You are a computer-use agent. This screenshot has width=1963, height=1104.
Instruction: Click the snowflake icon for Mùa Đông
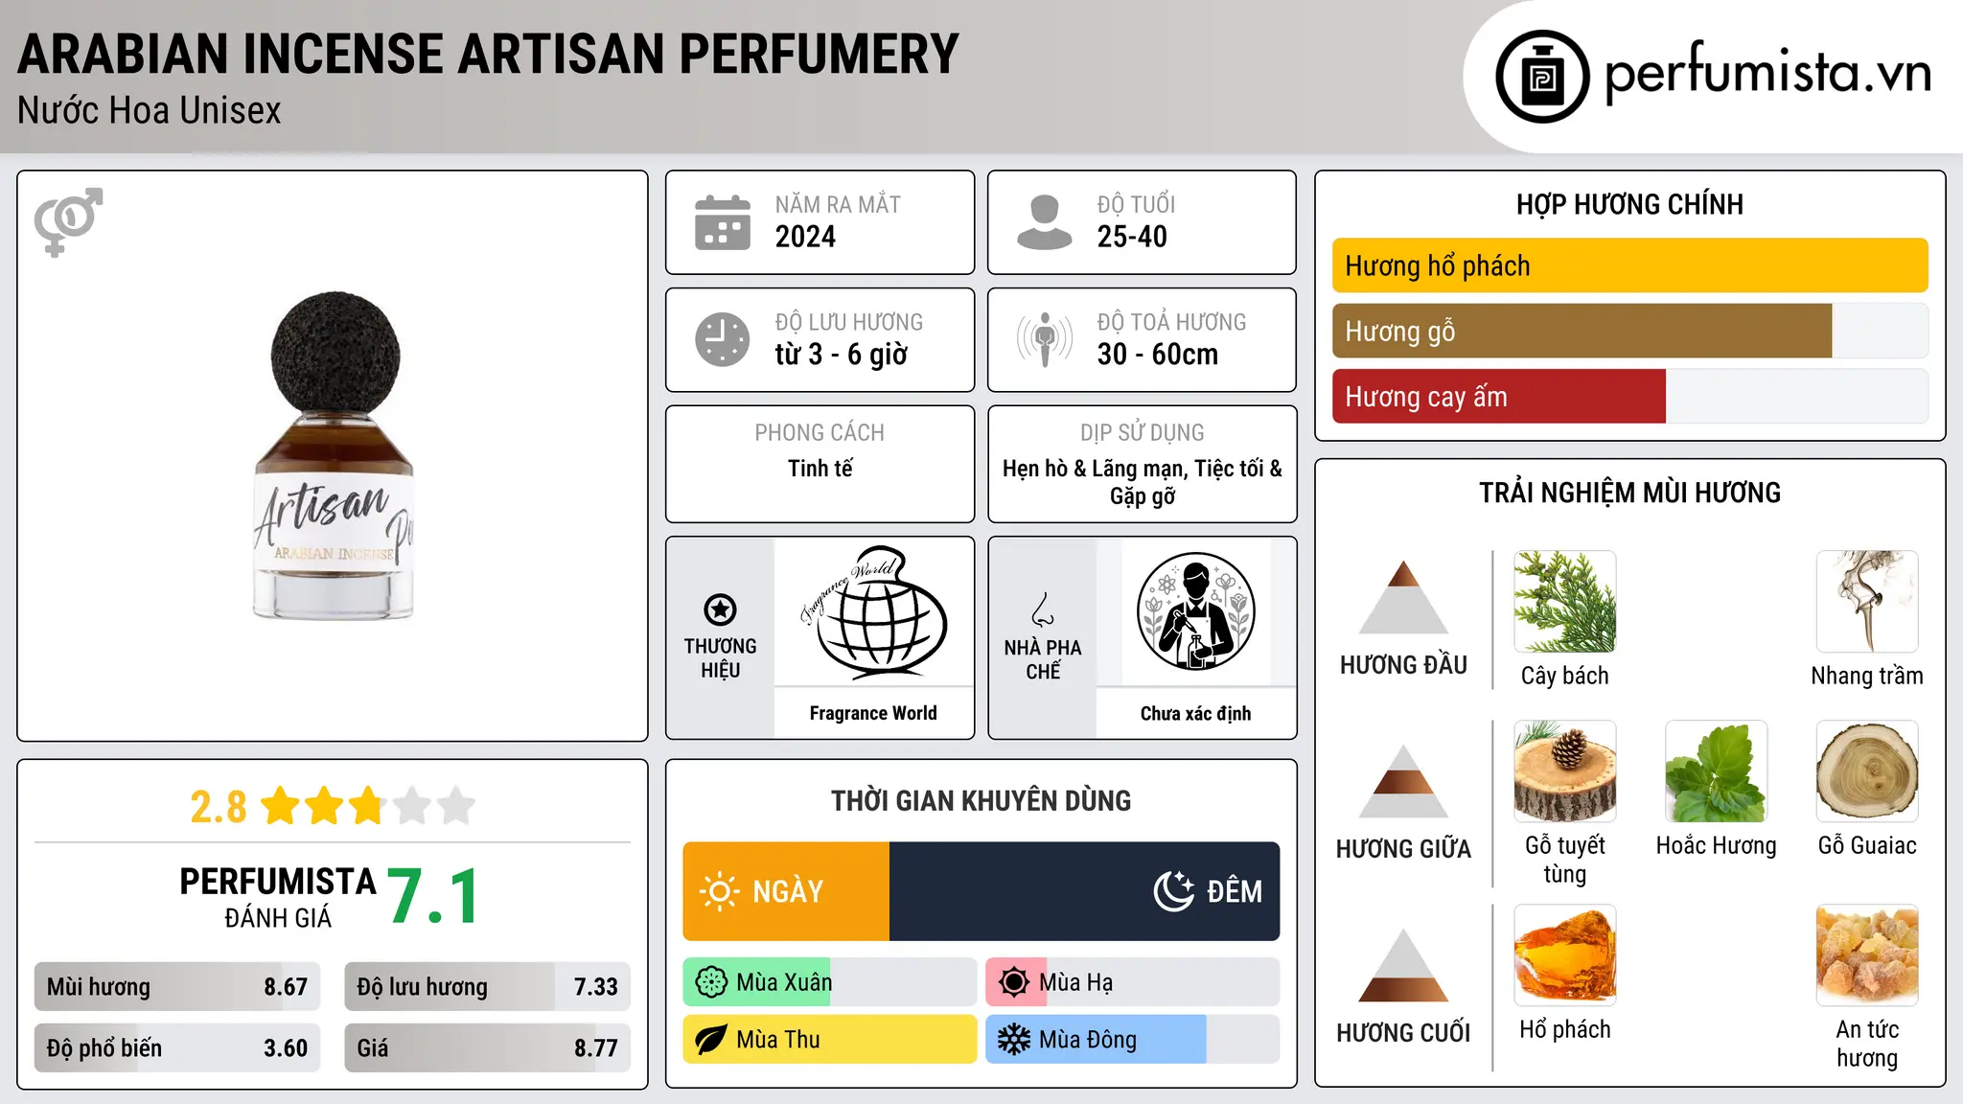[1014, 1040]
